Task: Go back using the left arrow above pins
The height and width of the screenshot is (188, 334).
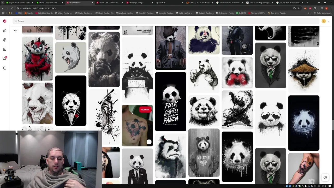Action: pyautogui.click(x=16, y=31)
